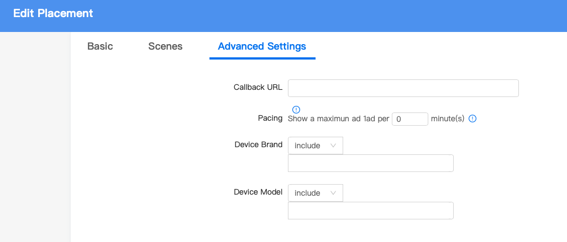
Task: Click the Device Model label
Action: click(258, 192)
